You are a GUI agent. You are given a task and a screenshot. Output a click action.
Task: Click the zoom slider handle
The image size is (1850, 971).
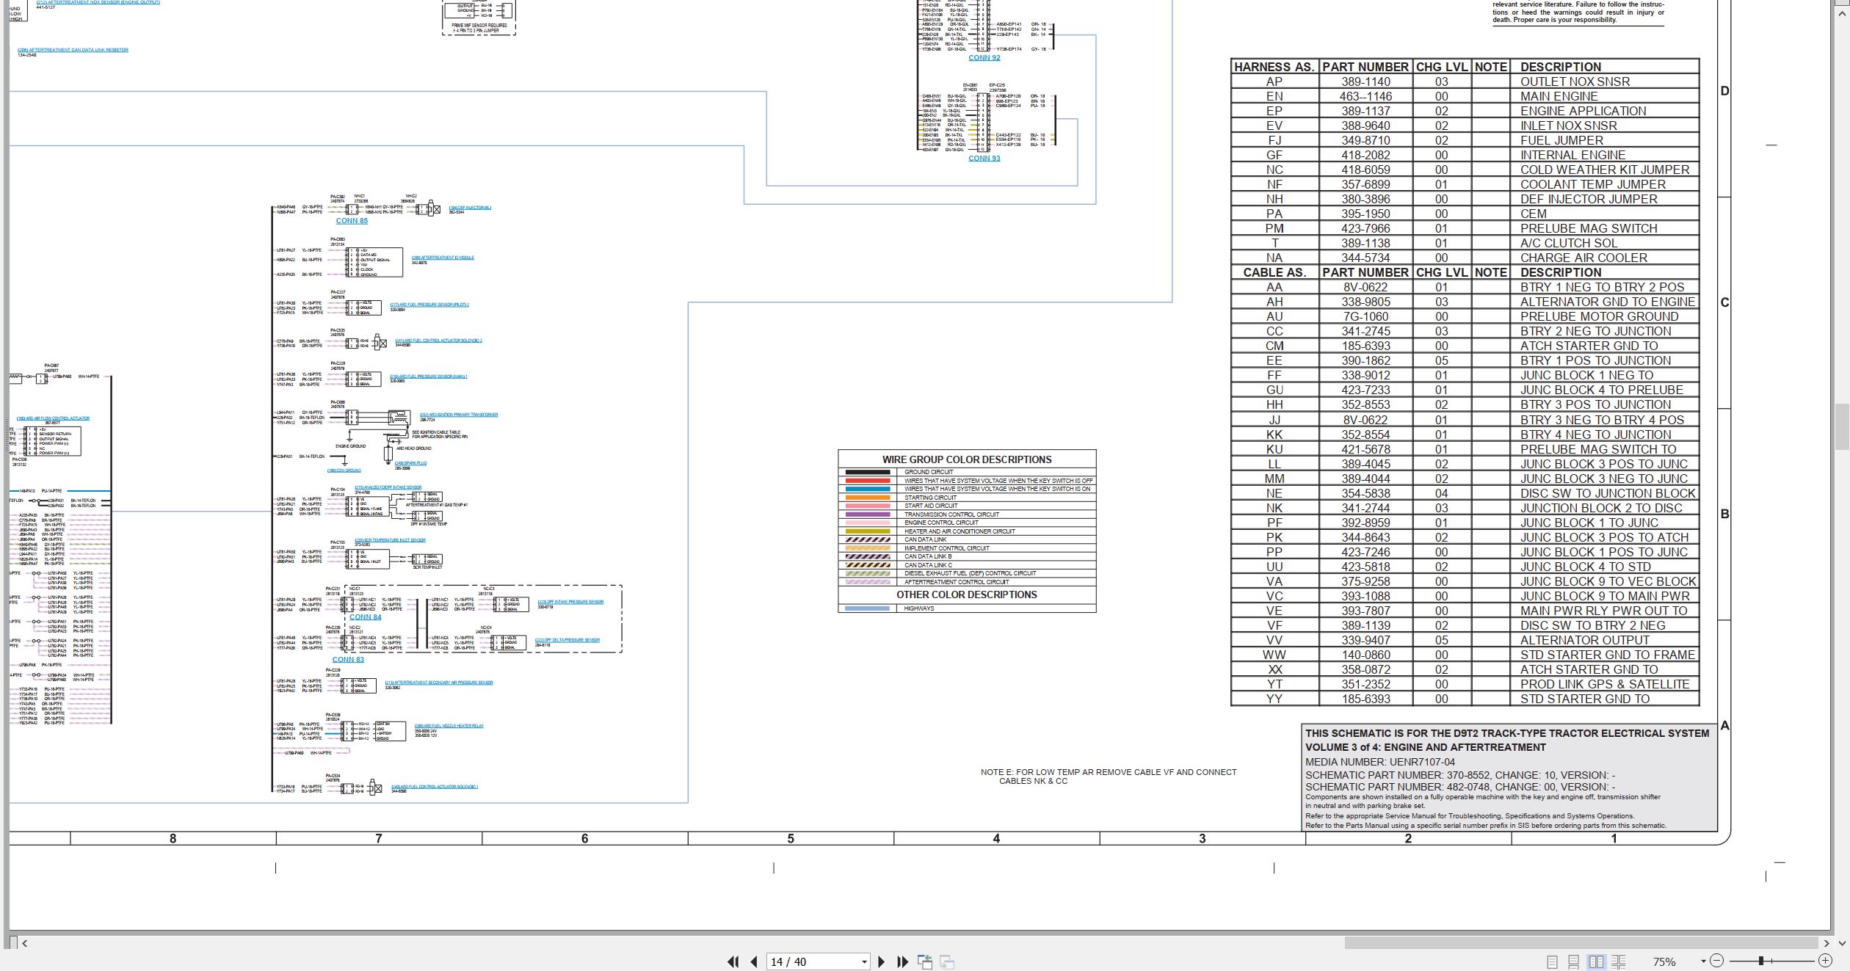[1761, 961]
